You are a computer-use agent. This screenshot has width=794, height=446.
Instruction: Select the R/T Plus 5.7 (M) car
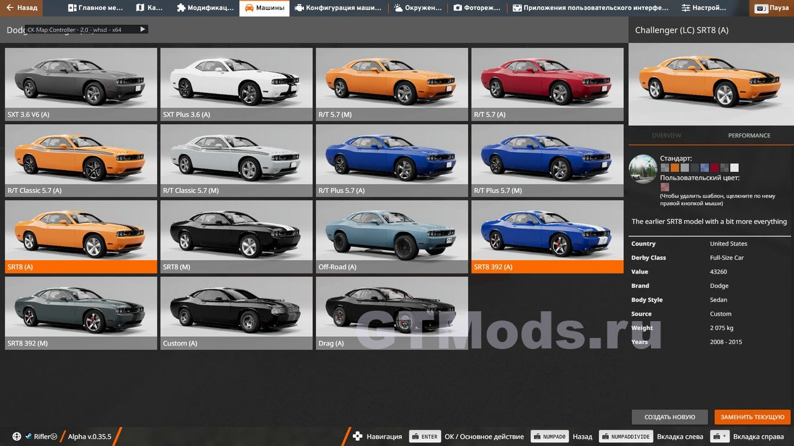coord(548,161)
